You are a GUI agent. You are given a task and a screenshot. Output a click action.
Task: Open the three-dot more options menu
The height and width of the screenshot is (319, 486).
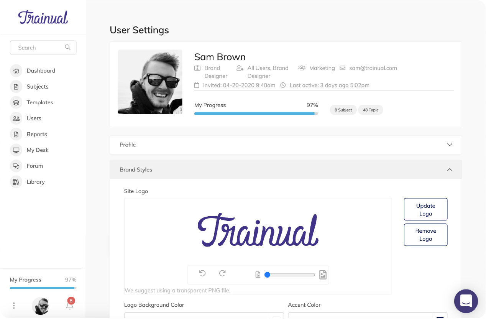[14, 306]
